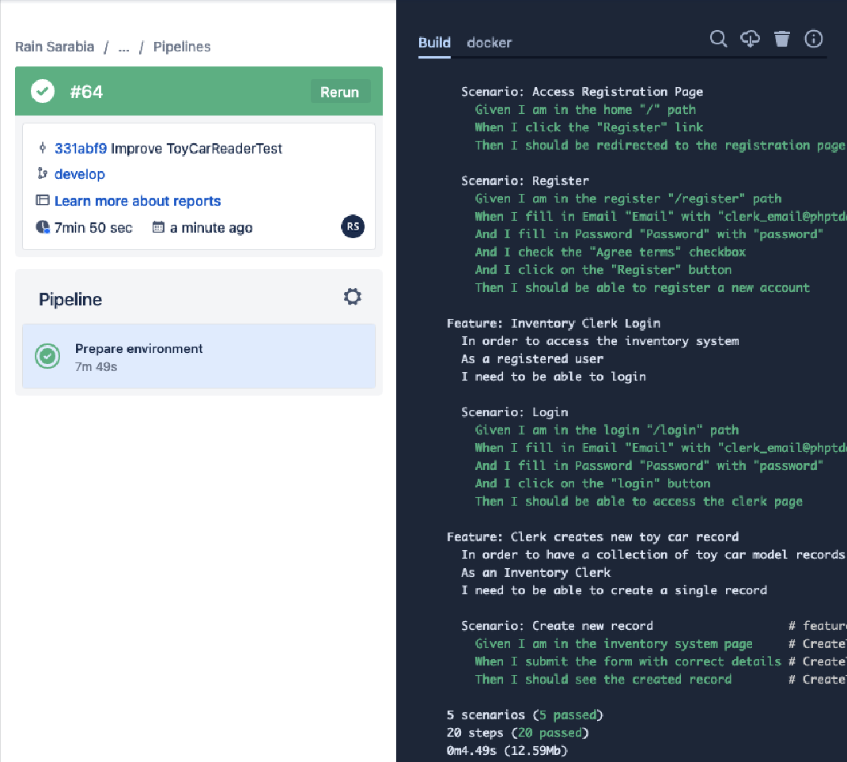This screenshot has height=762, width=847.
Task: Click log line 0m4.49s (12.59Mb)
Action: 507,751
